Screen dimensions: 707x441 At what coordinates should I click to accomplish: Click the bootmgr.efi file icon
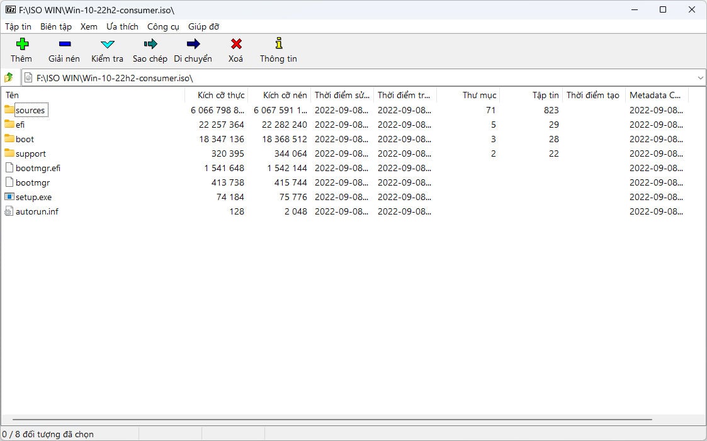[x=9, y=167]
